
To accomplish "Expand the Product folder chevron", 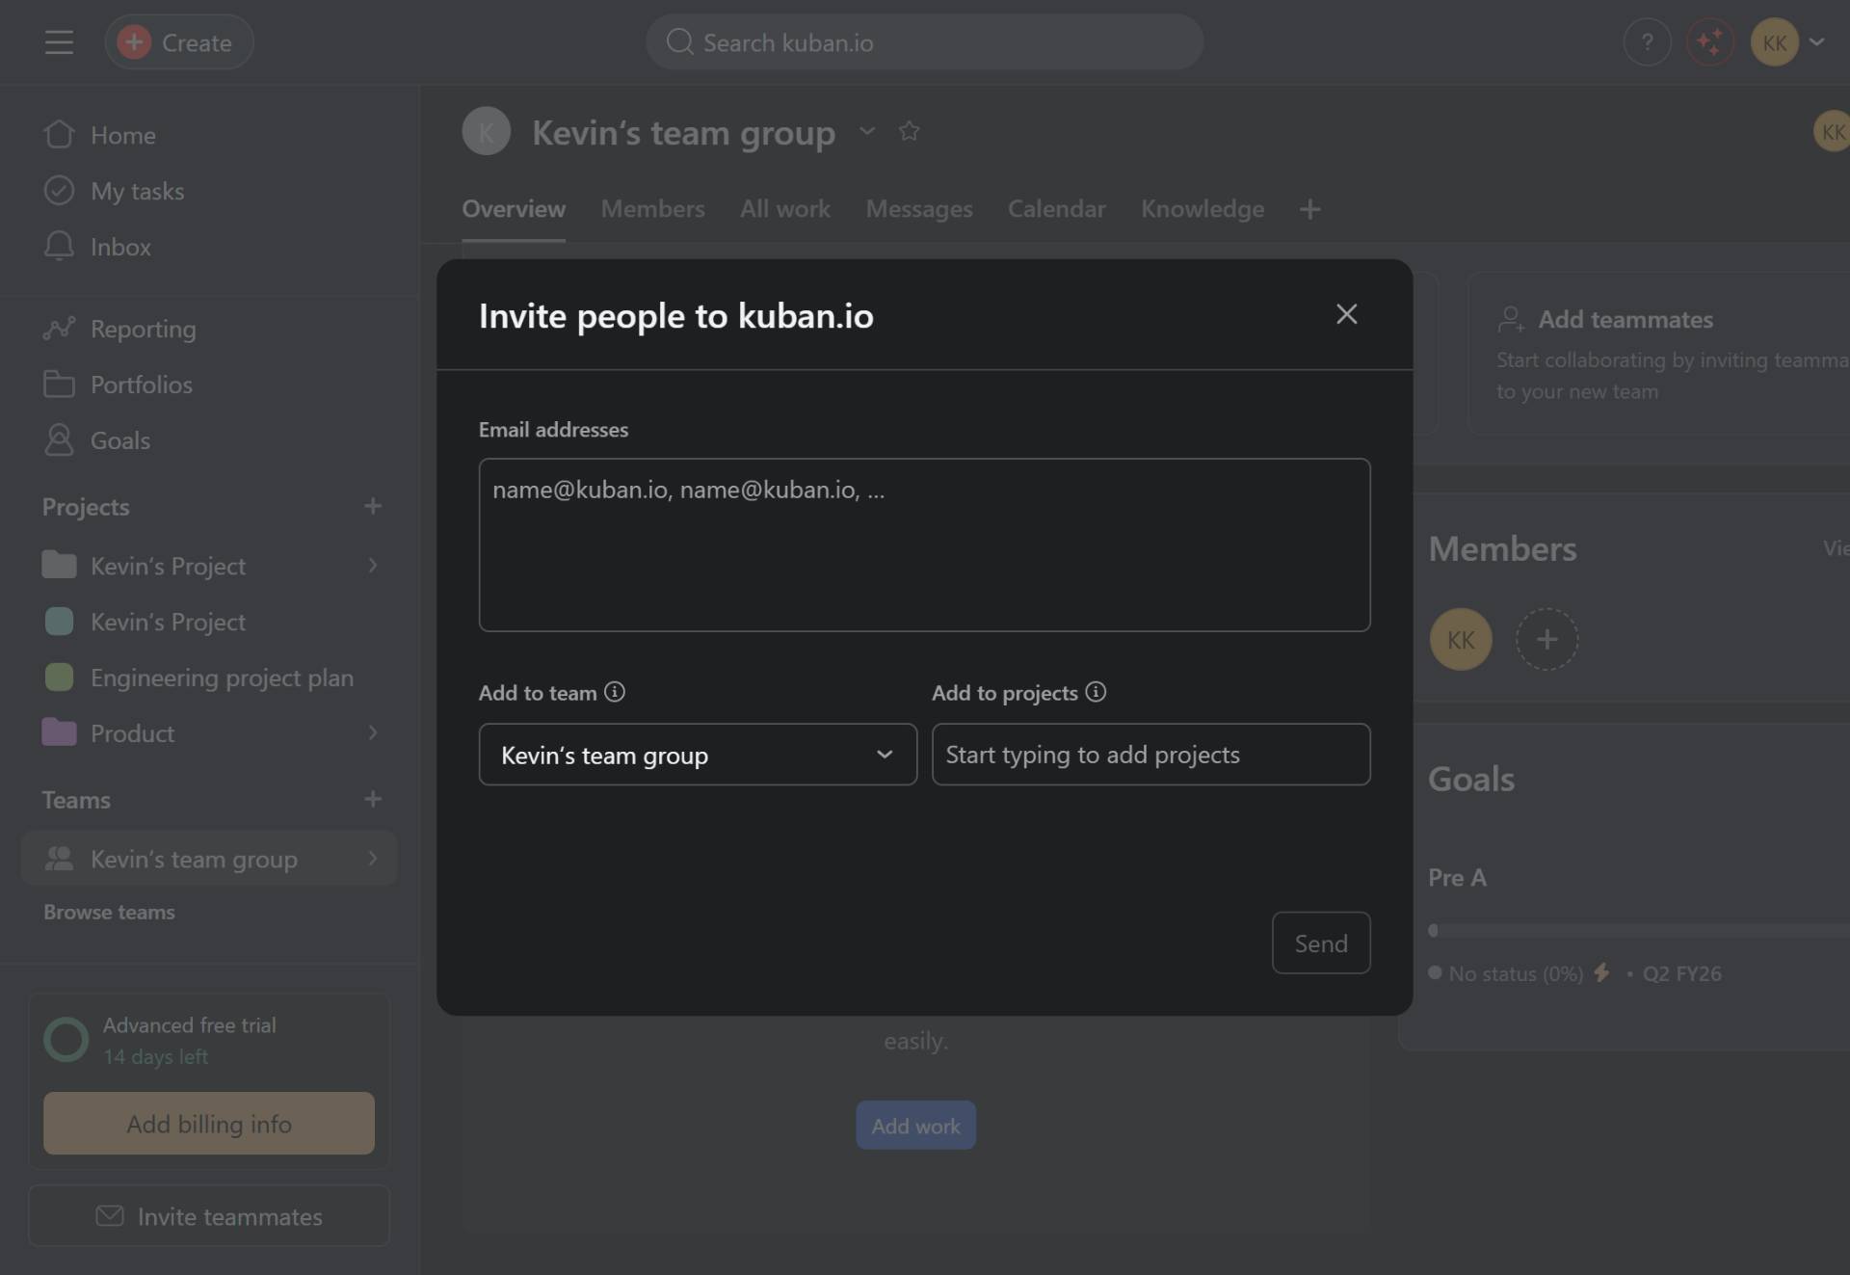I will 373,733.
